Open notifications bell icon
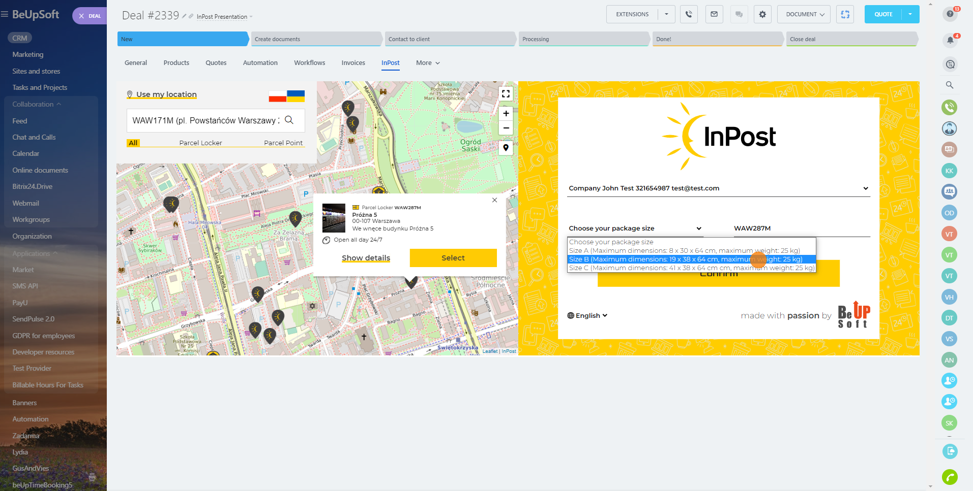Image resolution: width=973 pixels, height=491 pixels. [x=950, y=40]
